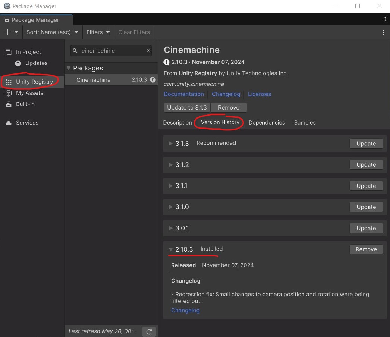Click Update for version 3.1.3
This screenshot has height=337, width=390.
click(x=366, y=144)
